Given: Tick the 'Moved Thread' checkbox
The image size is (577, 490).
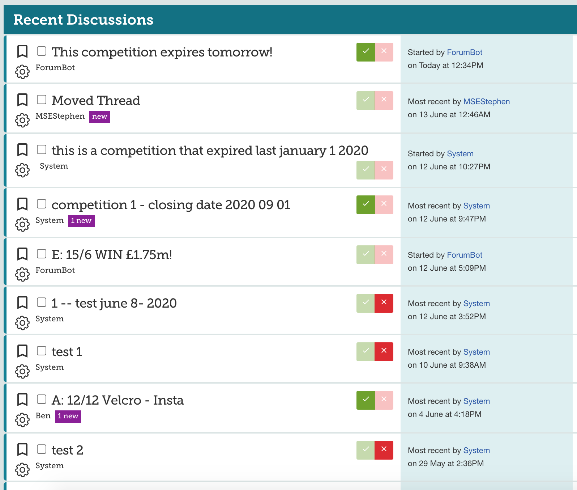Looking at the screenshot, I should 42,100.
